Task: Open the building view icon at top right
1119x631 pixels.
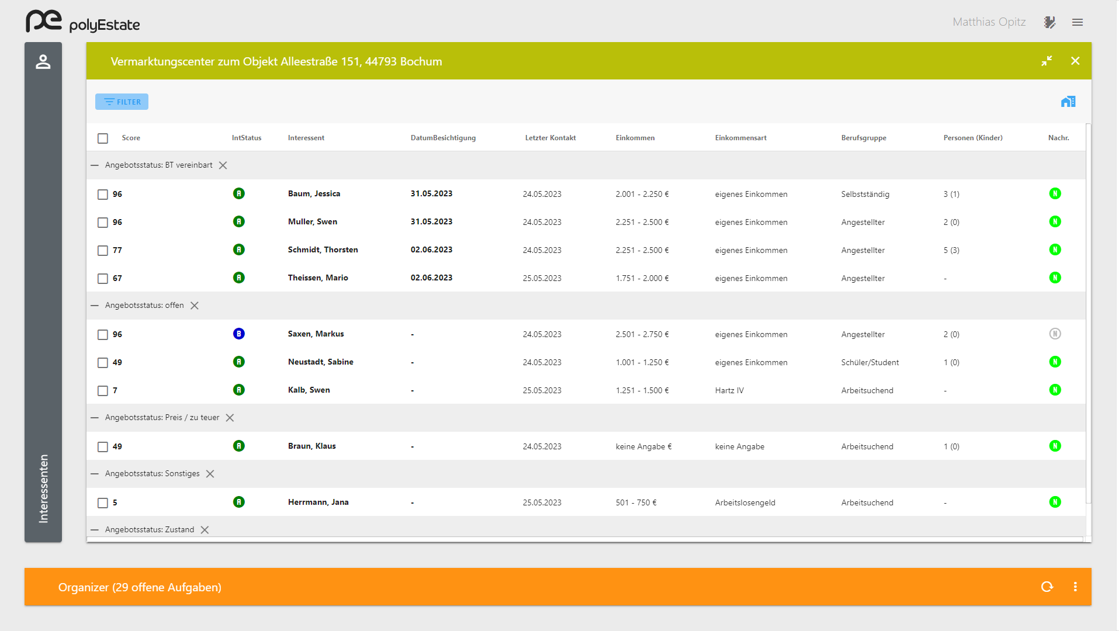Action: (x=1068, y=102)
